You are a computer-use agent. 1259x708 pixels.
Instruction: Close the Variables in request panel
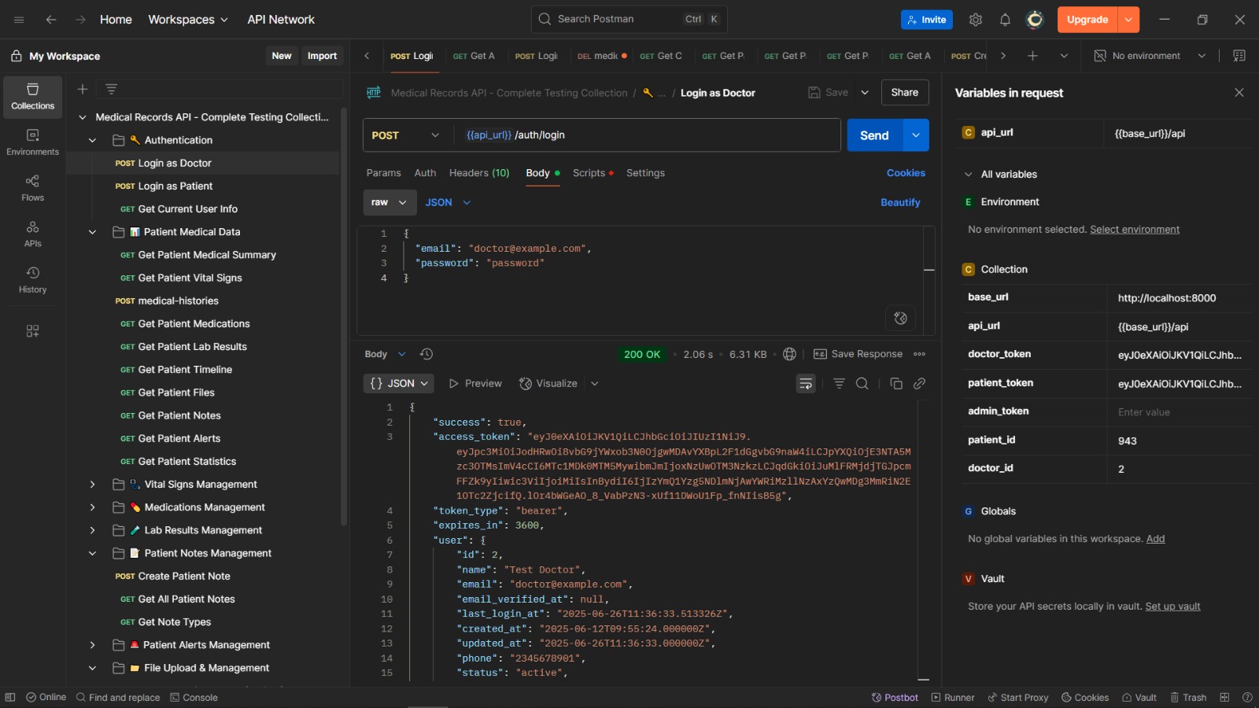click(x=1239, y=93)
